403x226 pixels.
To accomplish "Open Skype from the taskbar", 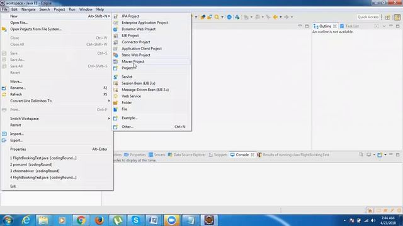I will (x=136, y=220).
